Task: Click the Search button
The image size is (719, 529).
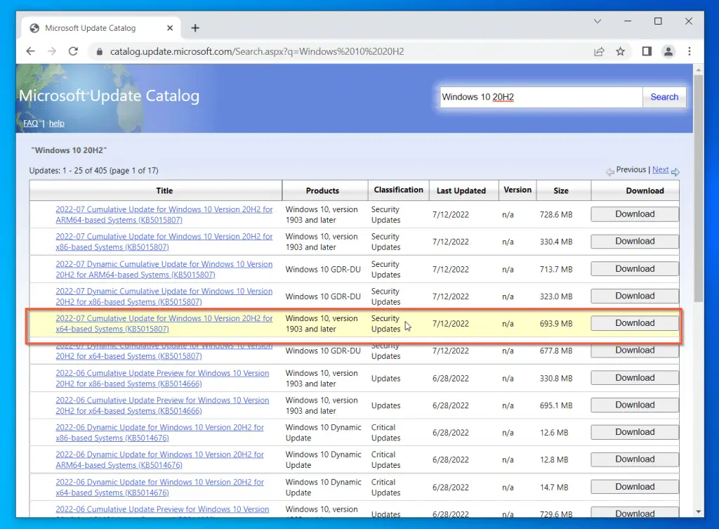Action: 664,97
